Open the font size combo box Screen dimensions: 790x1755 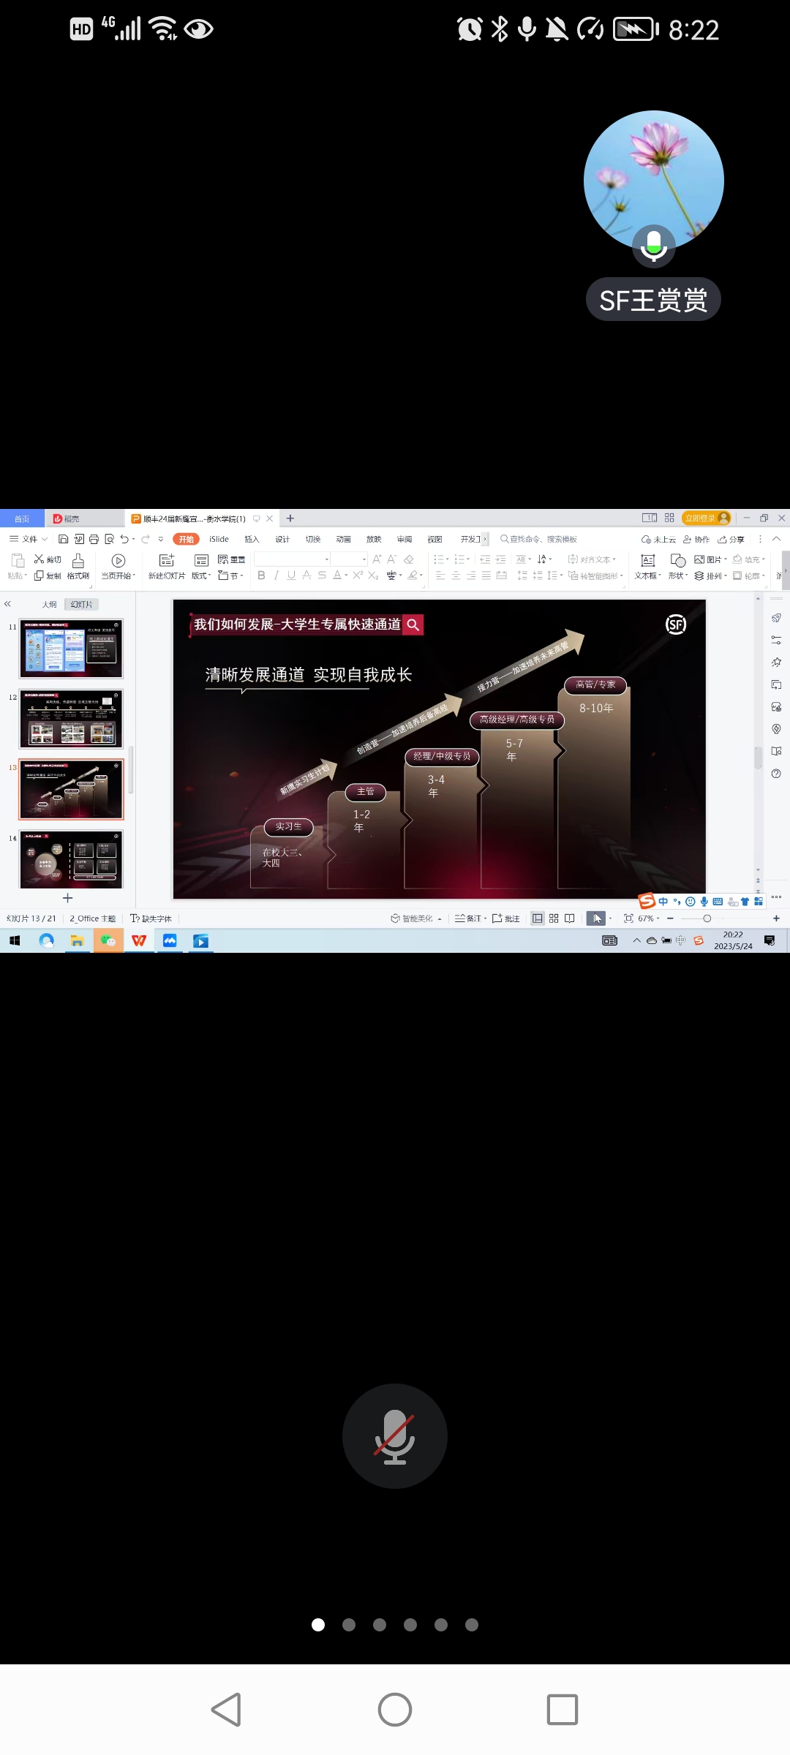(x=350, y=559)
